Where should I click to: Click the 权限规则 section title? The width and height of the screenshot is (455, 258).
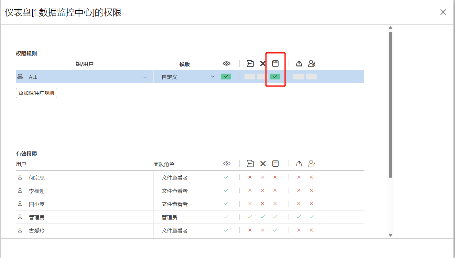[27, 54]
